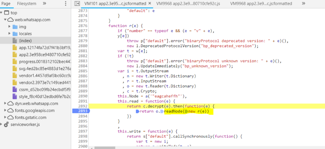The height and width of the screenshot is (149, 325).
Task: Click the fonts.gstatic.com cloud icon
Action: click(x=10, y=117)
